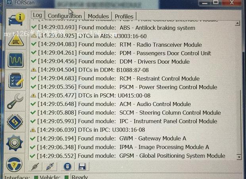This screenshot has height=179, width=246.
Task: Open the oscilloscope live data section
Action: [16, 60]
